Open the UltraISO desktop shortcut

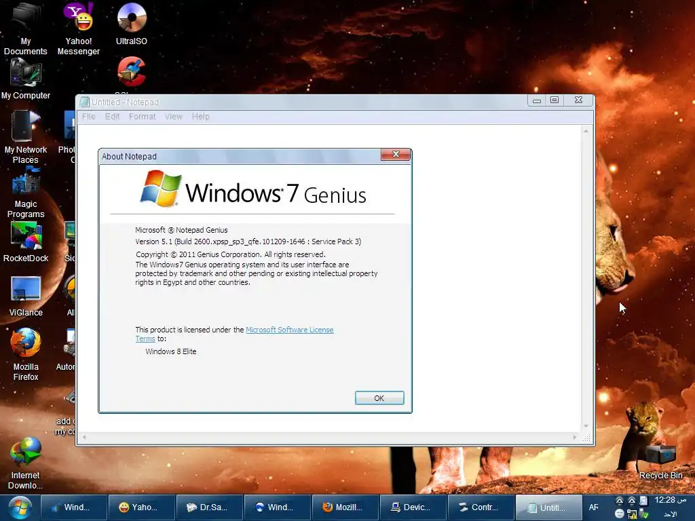point(132,24)
